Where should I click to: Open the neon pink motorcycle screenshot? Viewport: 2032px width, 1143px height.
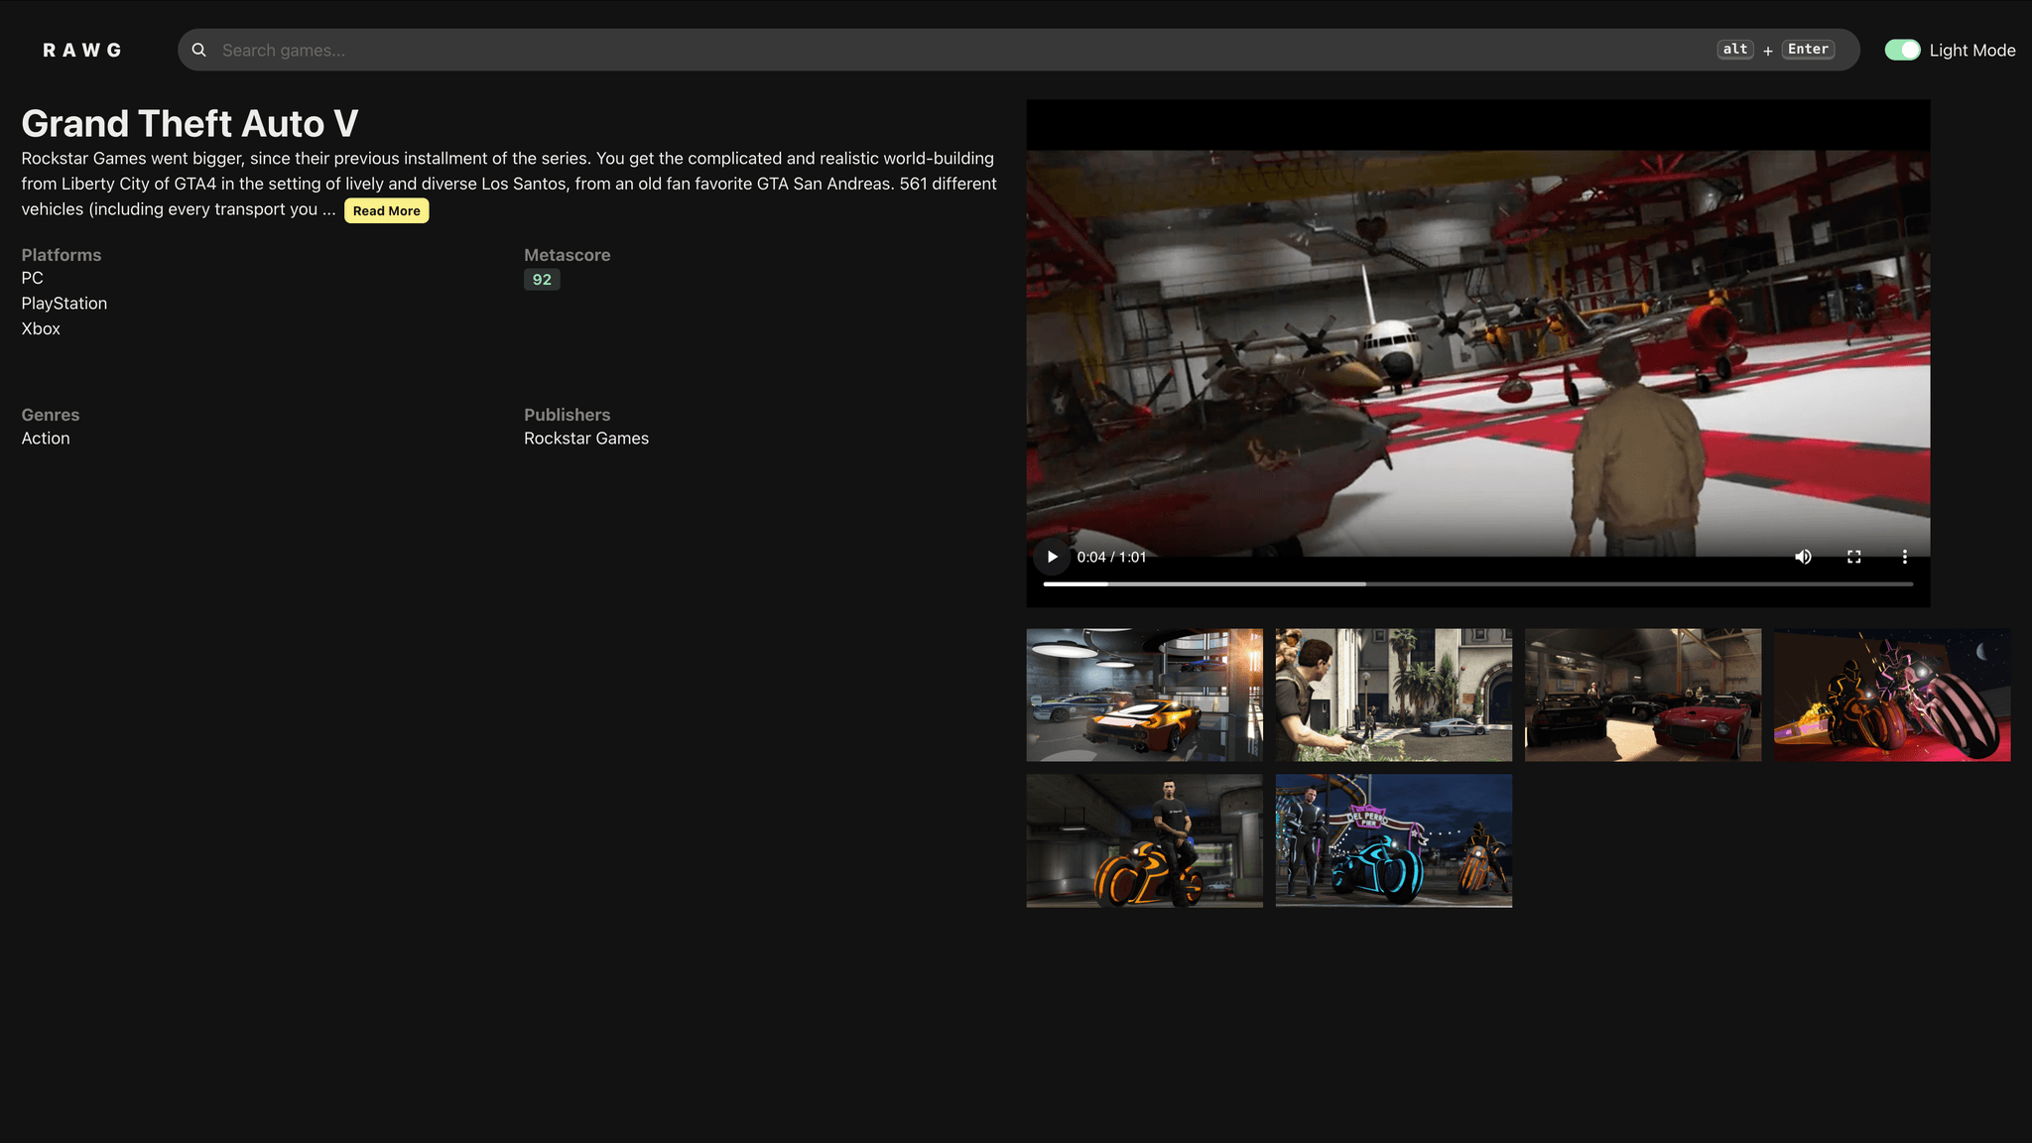click(x=1892, y=695)
